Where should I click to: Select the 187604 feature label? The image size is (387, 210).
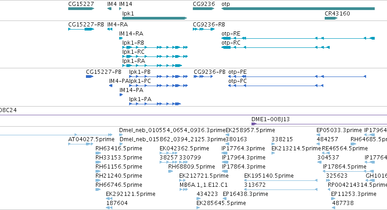(x=117, y=203)
